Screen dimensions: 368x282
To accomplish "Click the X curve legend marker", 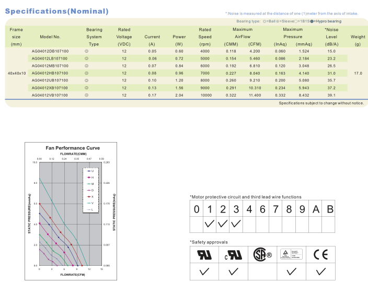I will point(89,197).
